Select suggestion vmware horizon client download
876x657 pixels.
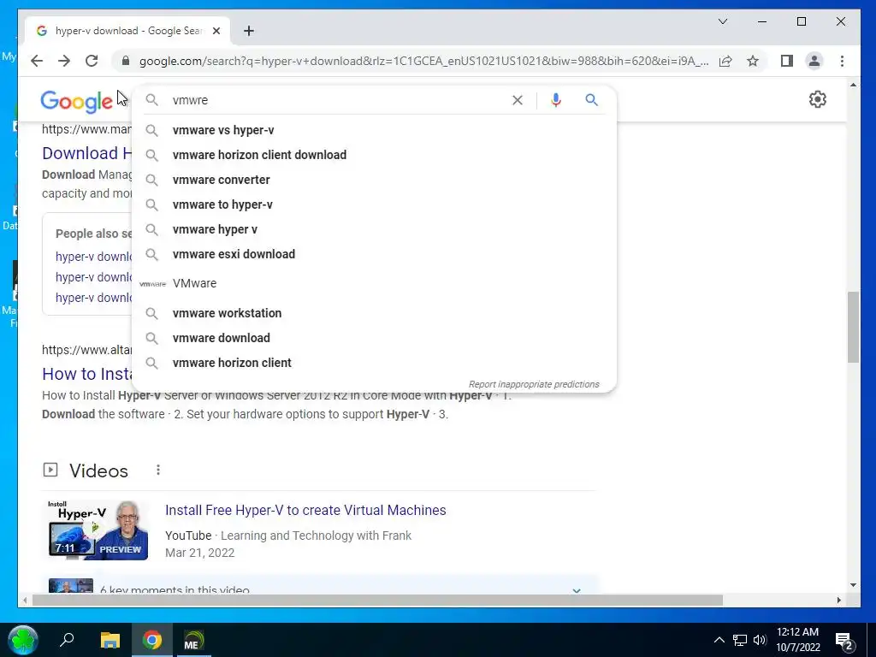[375, 155]
